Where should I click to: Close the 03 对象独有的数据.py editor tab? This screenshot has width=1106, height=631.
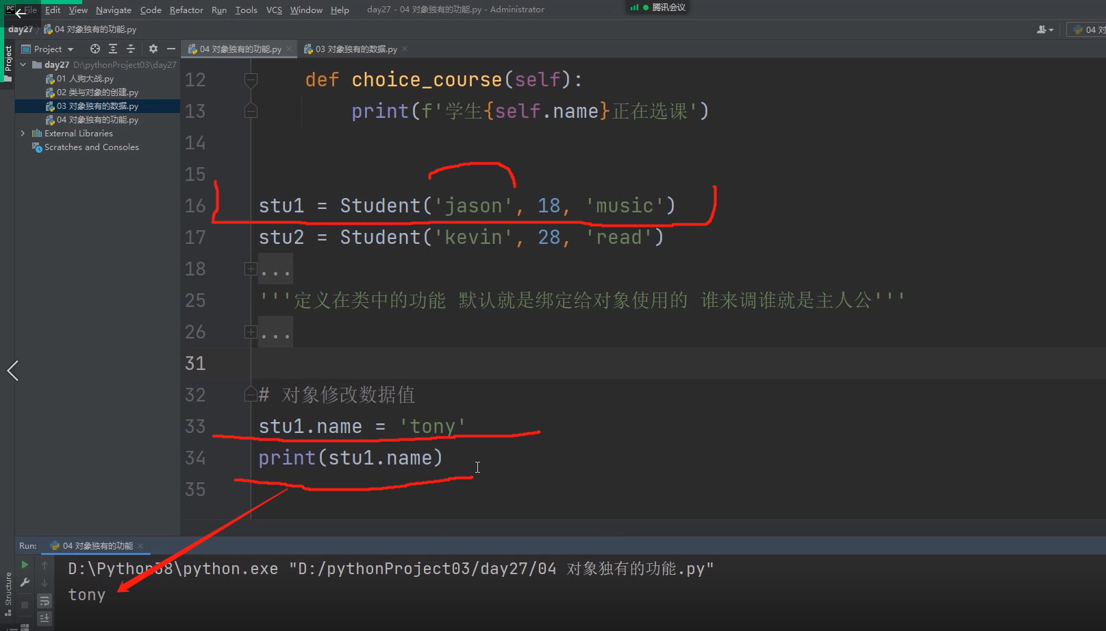pos(405,49)
